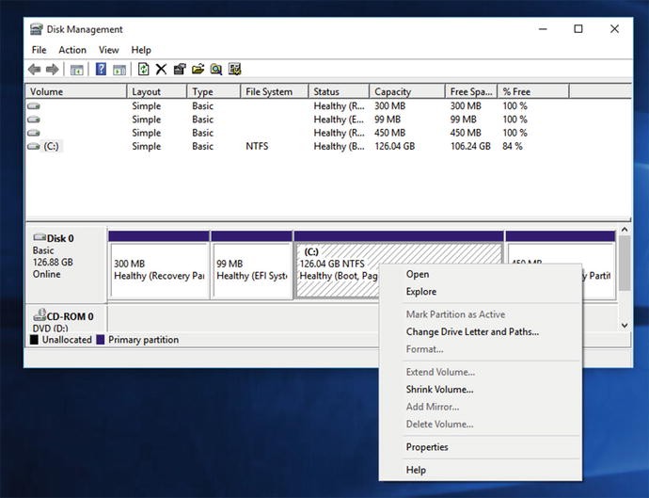This screenshot has height=498, width=649.
Task: Click the lower pane scroll down arrow
Action: (x=625, y=325)
